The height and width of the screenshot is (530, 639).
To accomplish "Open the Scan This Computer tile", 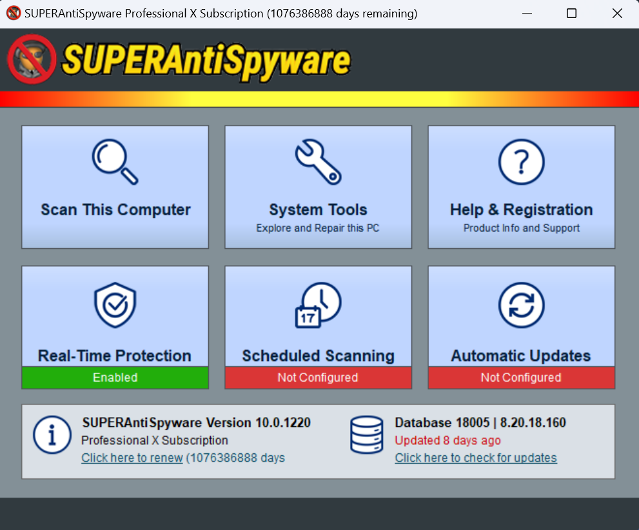I will 115,187.
